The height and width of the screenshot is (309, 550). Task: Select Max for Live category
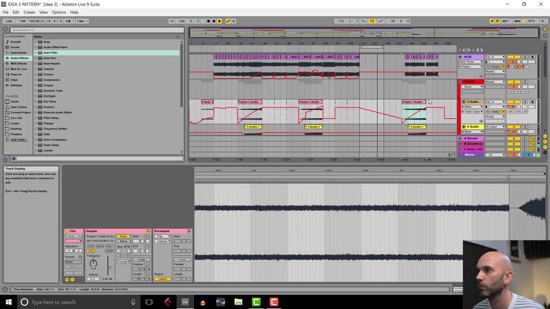pyautogui.click(x=18, y=69)
